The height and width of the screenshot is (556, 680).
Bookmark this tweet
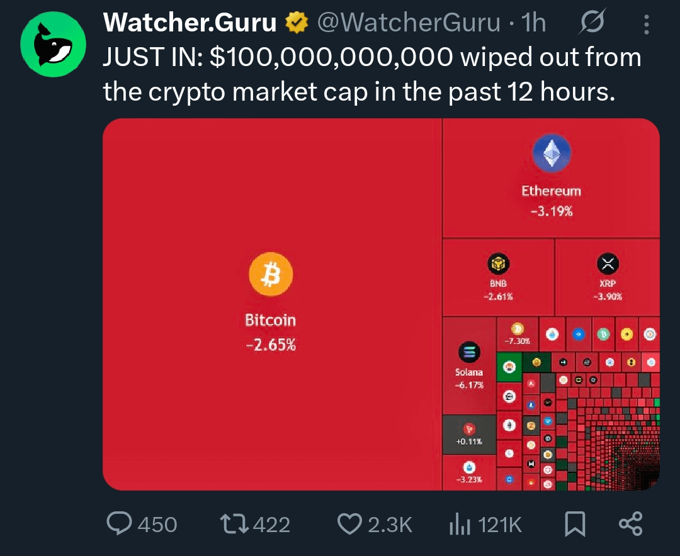click(575, 524)
